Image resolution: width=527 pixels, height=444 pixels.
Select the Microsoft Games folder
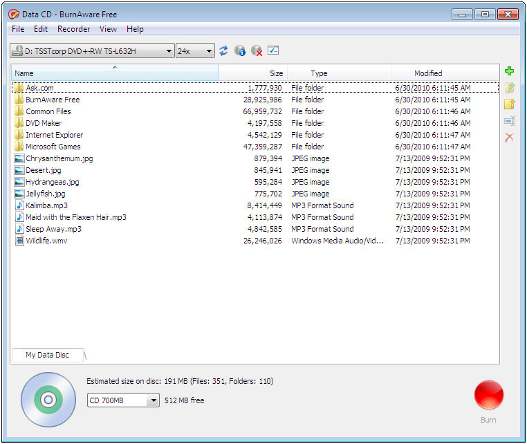point(53,147)
